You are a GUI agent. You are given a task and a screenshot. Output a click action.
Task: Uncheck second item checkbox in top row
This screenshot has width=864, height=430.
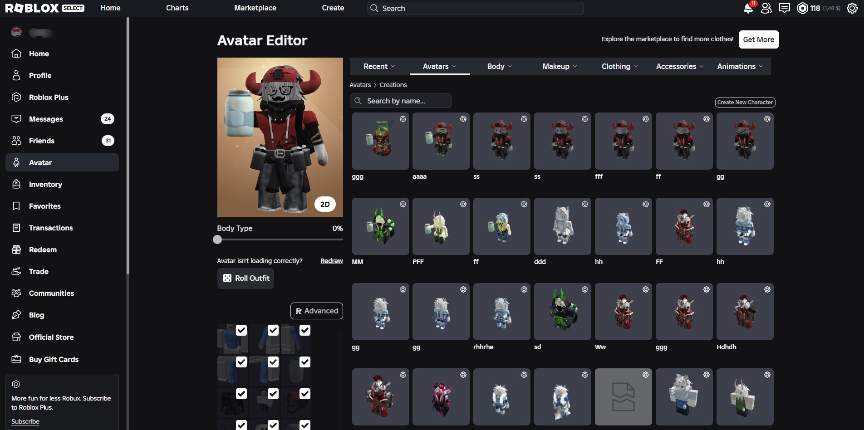point(273,330)
